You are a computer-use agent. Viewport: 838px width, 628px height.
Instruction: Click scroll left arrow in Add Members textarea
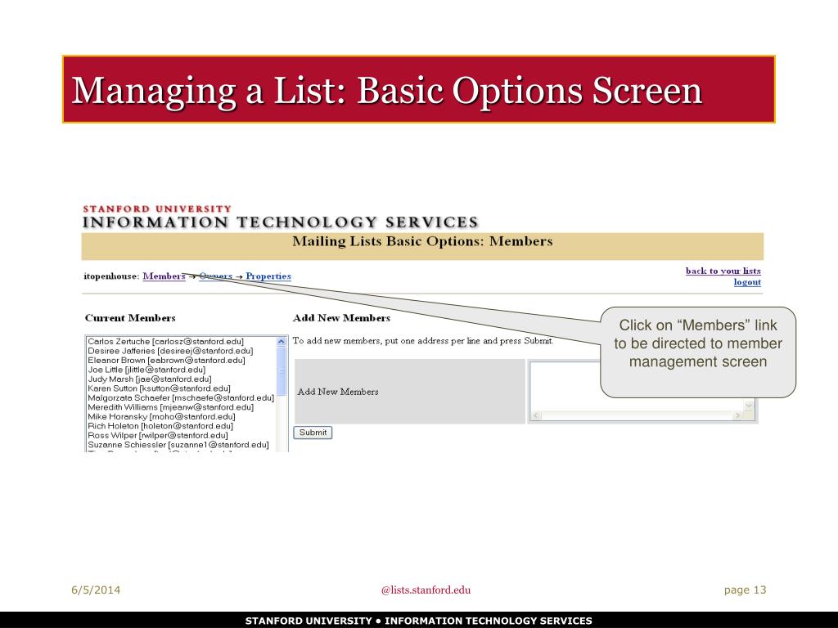coord(534,416)
